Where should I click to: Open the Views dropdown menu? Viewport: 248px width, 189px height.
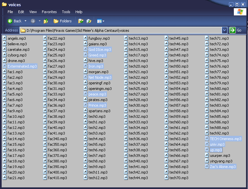pyautogui.click(x=101, y=21)
